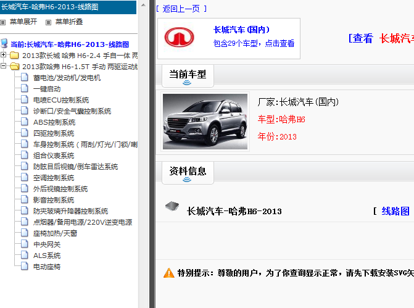Click the computer icon beside 当前:长城汽车-哈弗H6-2013-线路图
This screenshot has width=414, height=308.
4,44
